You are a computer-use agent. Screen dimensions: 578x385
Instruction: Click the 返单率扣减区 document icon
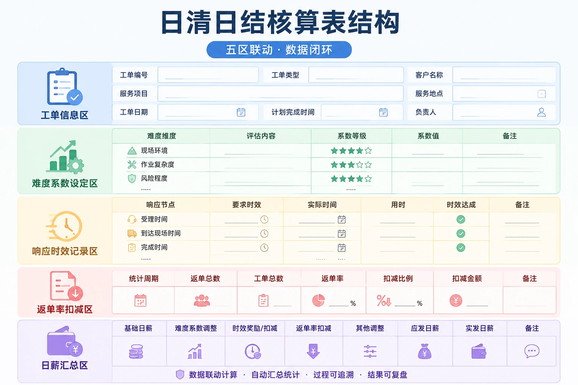click(x=66, y=286)
